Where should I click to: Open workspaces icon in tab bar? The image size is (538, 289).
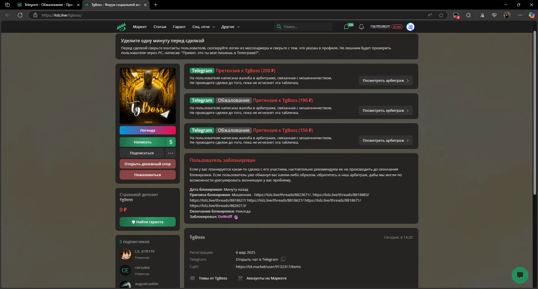coord(7,5)
